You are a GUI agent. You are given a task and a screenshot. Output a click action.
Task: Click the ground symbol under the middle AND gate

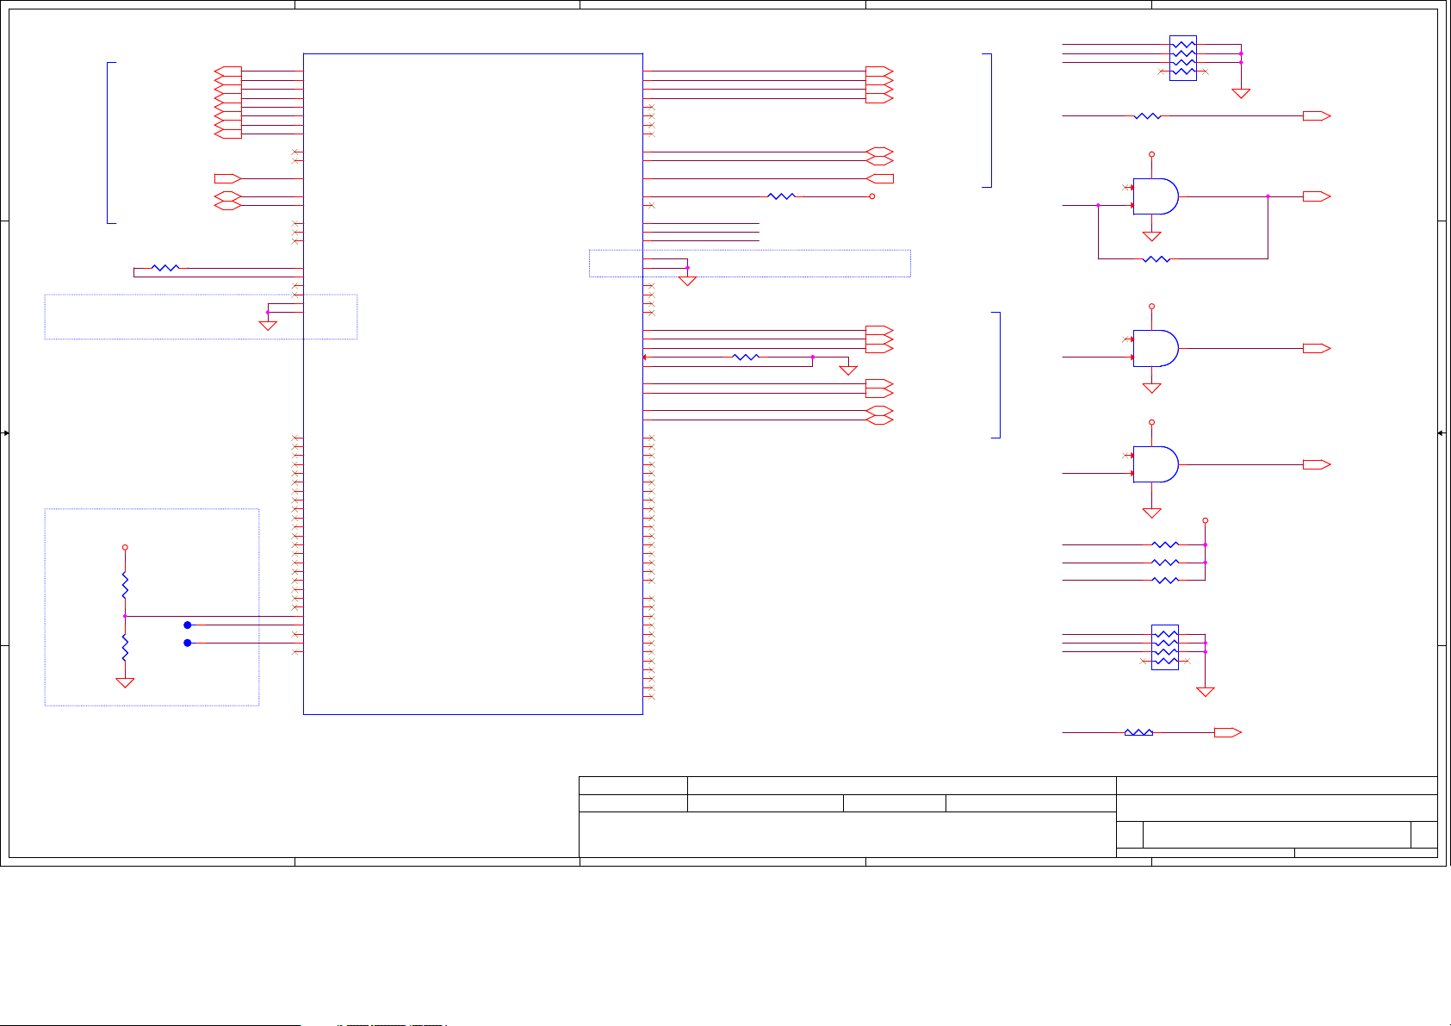tap(1151, 388)
